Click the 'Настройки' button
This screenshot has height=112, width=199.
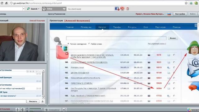point(180,14)
